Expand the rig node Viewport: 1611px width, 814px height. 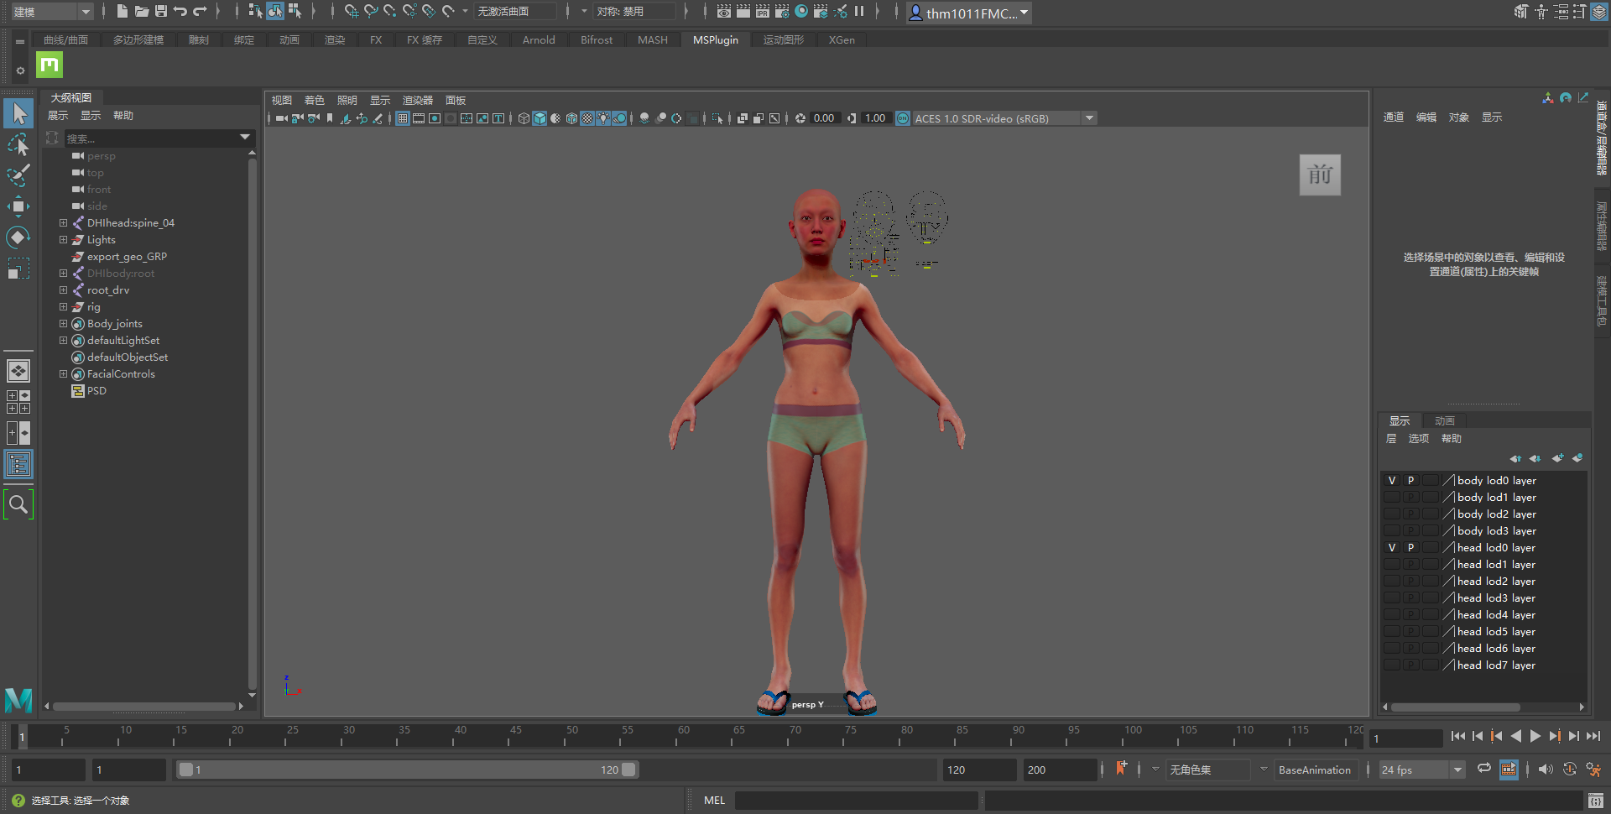click(63, 307)
